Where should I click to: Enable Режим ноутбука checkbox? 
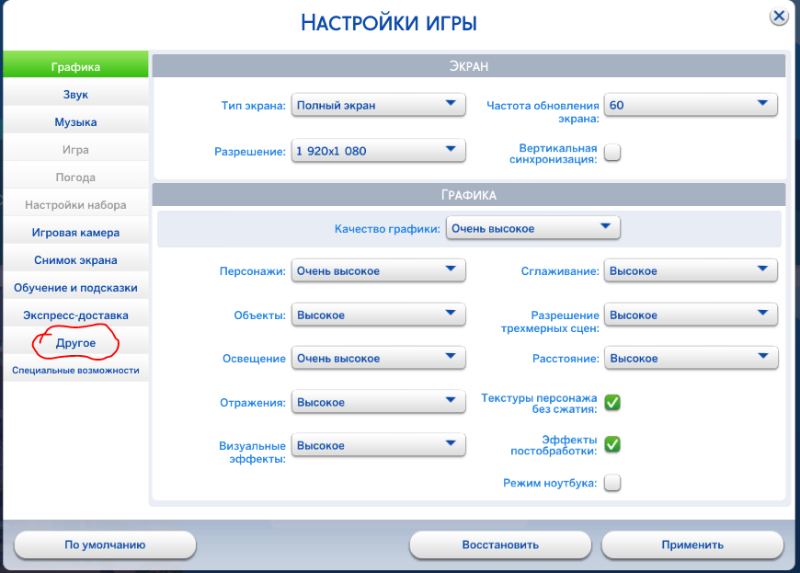click(x=612, y=482)
